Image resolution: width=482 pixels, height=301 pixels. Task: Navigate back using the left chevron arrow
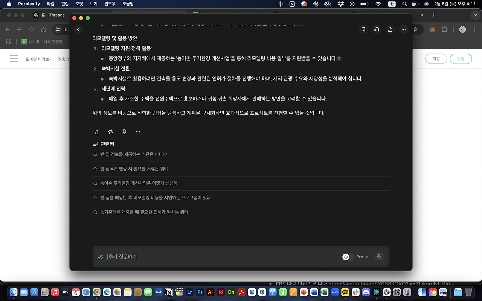(x=78, y=29)
